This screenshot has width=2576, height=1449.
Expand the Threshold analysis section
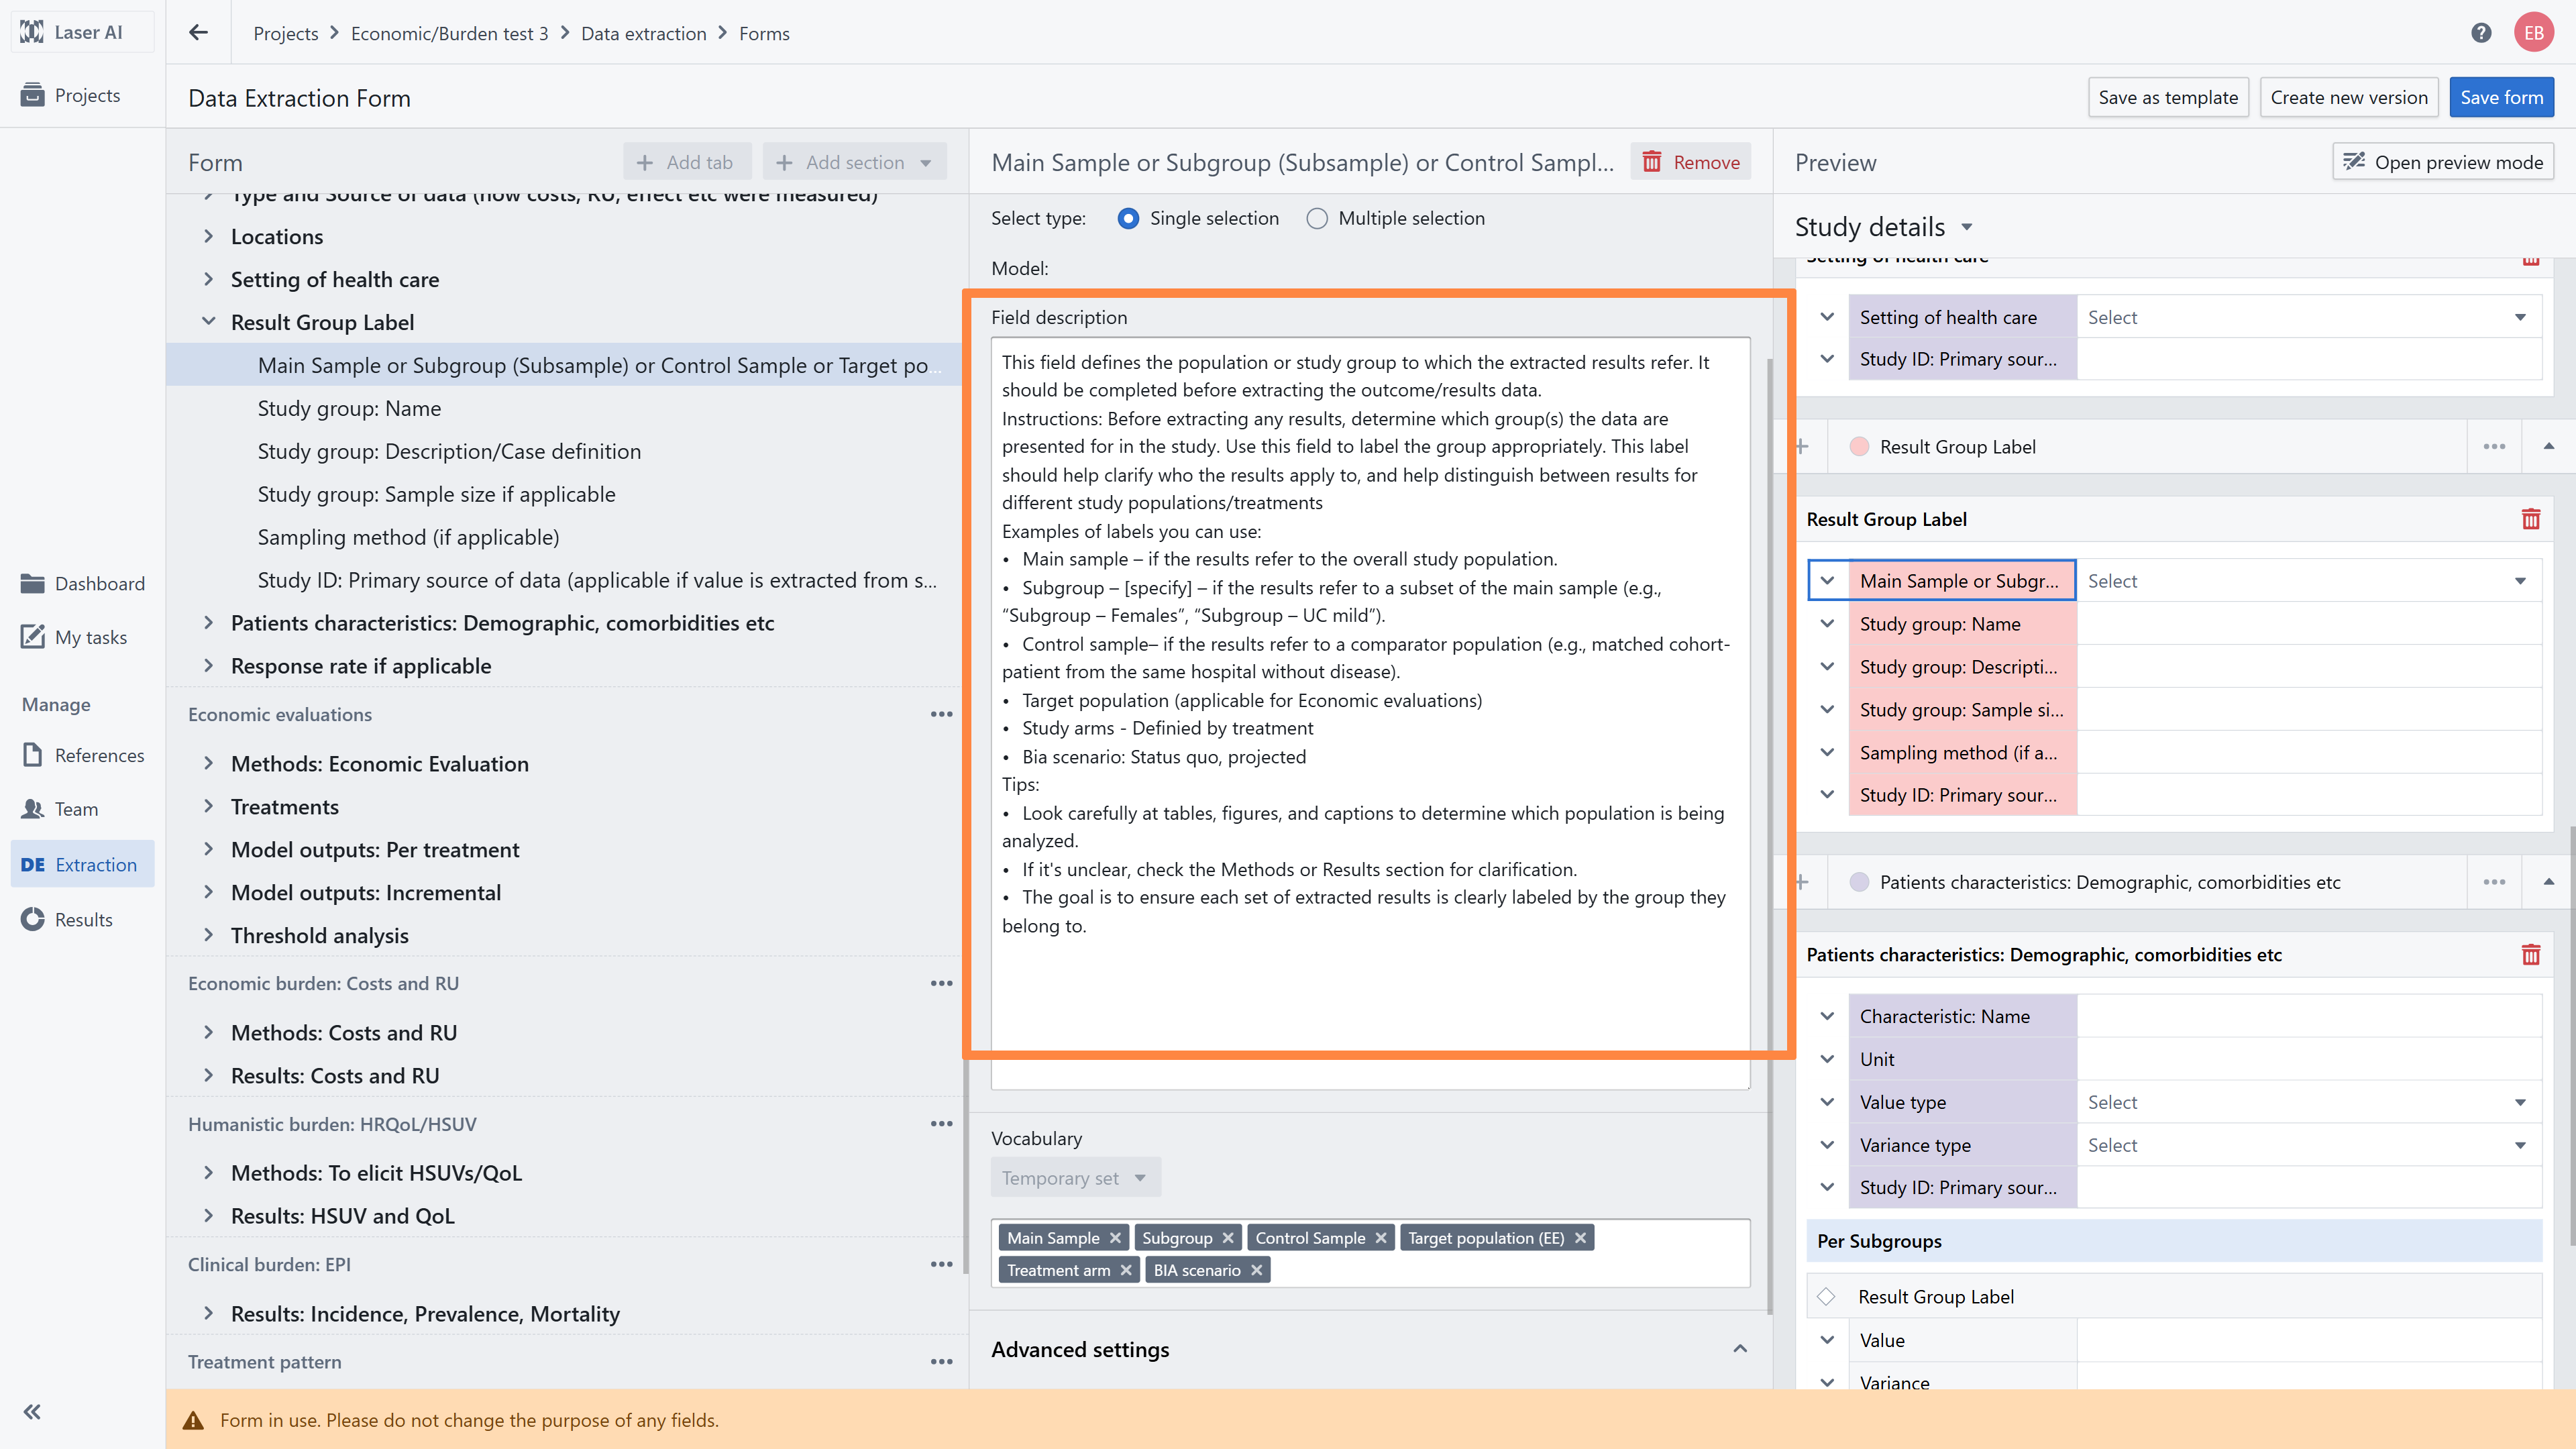pos(208,935)
